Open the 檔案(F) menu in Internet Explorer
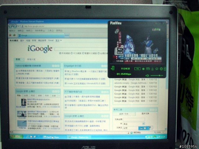 pos(12,31)
